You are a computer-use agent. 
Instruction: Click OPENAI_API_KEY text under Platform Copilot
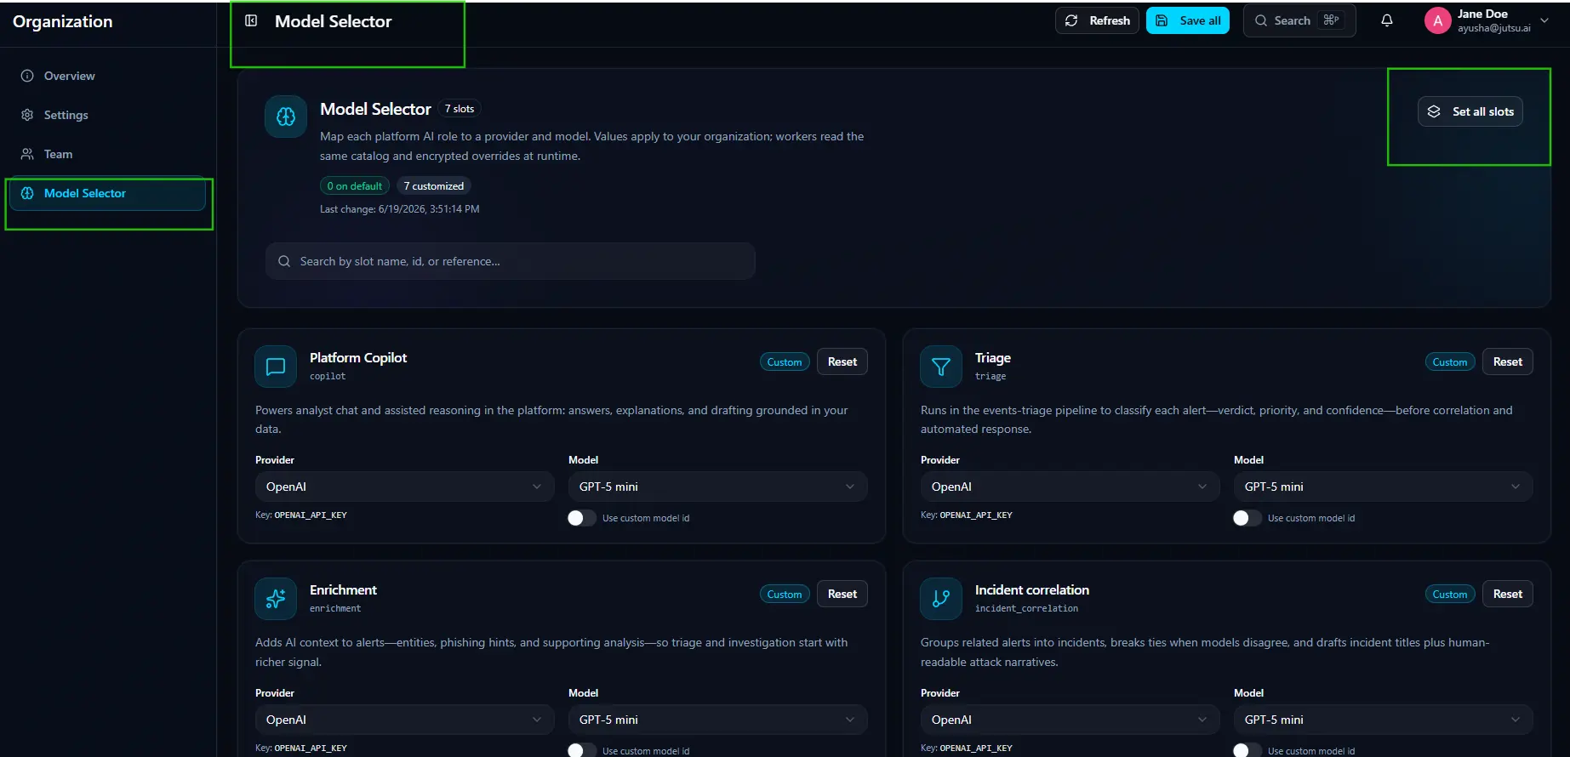pyautogui.click(x=311, y=515)
